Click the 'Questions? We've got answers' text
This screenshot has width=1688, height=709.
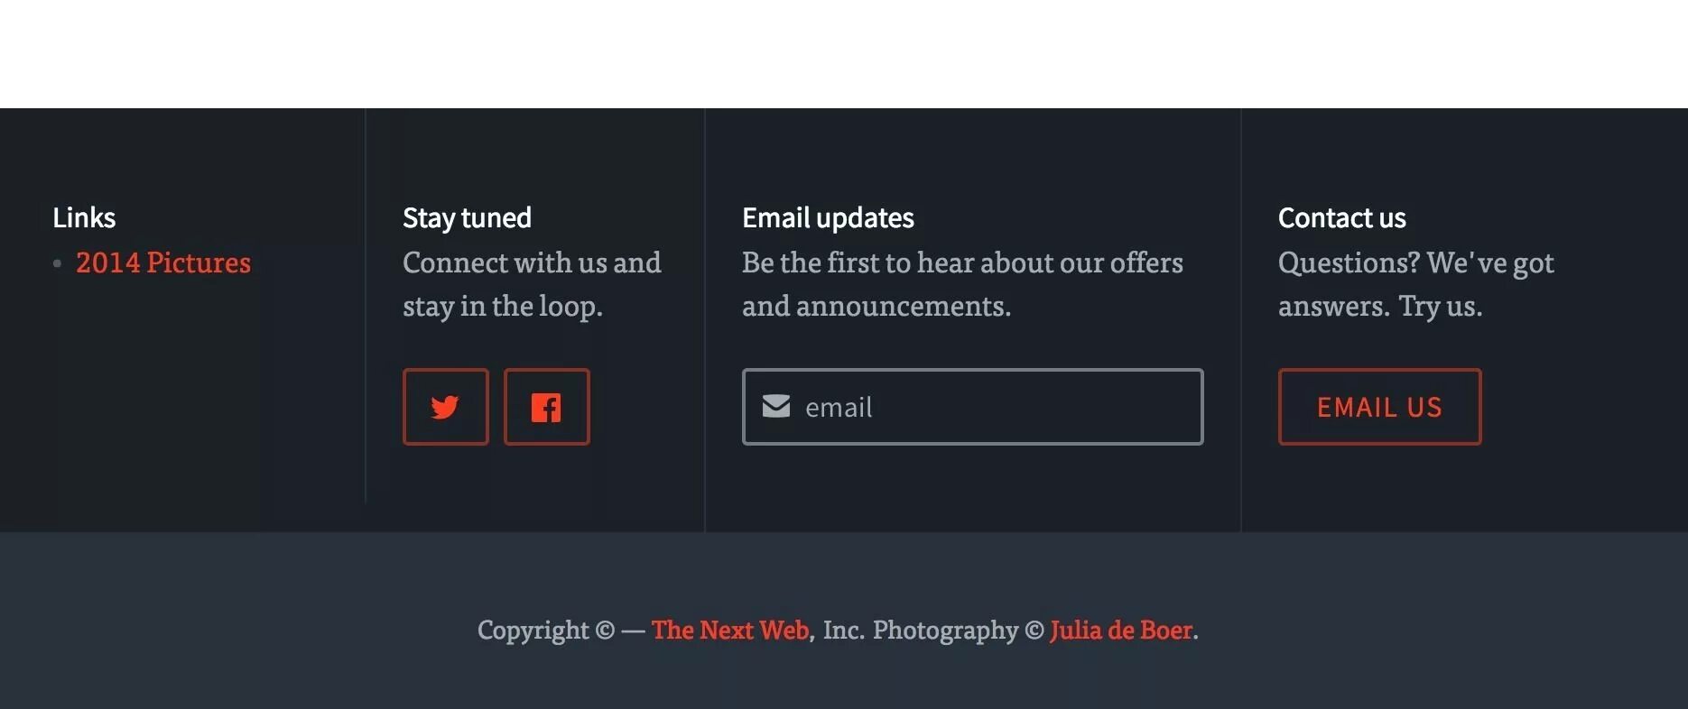pos(1416,284)
